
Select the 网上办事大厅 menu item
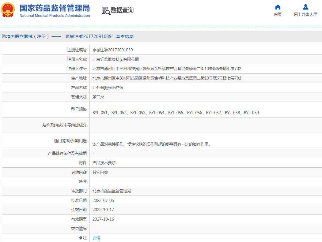(x=305, y=14)
